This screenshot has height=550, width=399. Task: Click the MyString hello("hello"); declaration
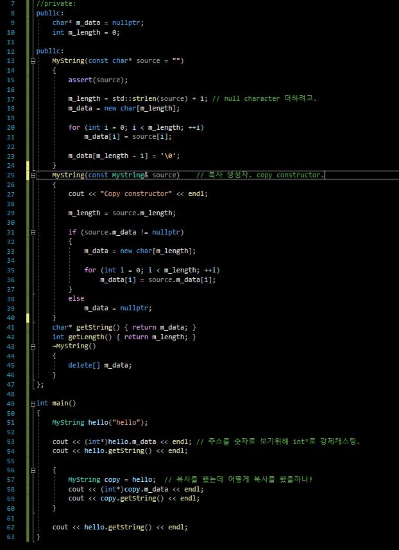point(100,423)
